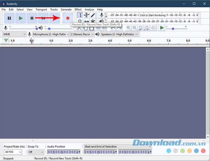Click the playback level meter bar
The image size is (210, 161).
coord(153,21)
